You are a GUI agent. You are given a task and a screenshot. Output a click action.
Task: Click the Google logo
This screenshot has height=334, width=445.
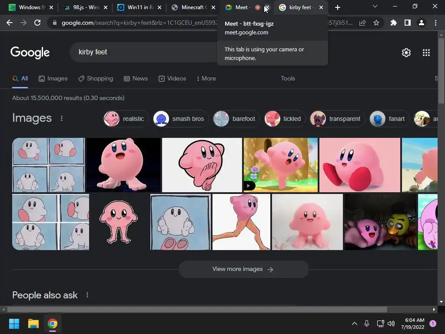click(30, 53)
